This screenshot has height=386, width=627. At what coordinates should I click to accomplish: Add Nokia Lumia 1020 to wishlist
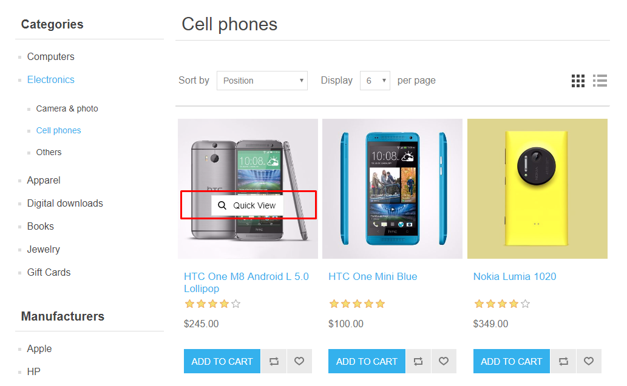point(589,361)
